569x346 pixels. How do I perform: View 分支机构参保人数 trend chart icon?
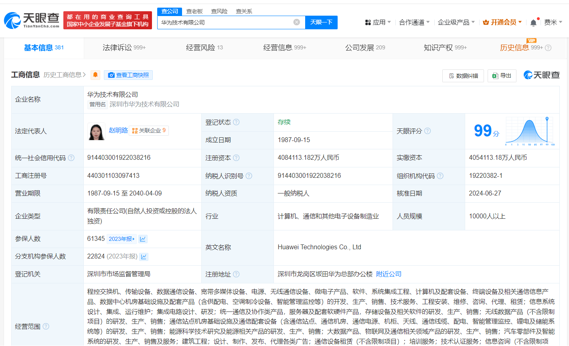tap(144, 256)
